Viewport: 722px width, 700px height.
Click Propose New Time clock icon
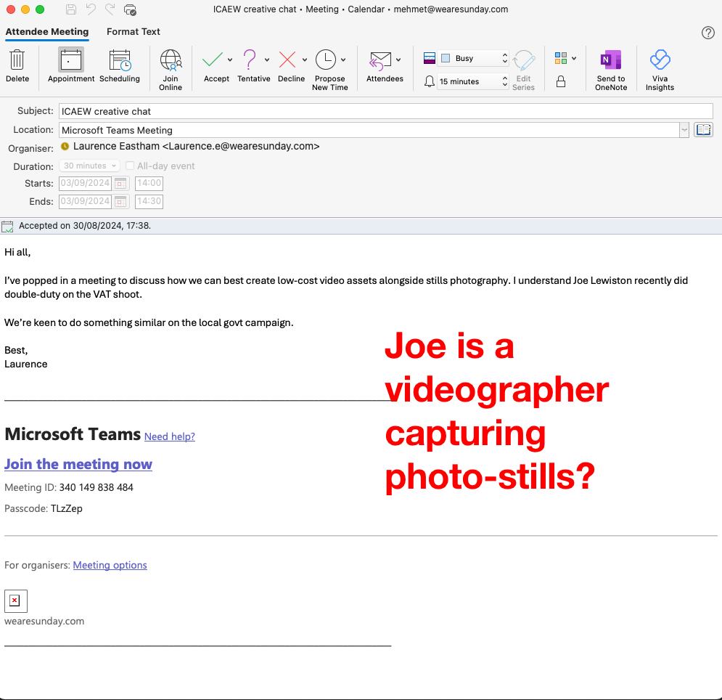pos(326,60)
